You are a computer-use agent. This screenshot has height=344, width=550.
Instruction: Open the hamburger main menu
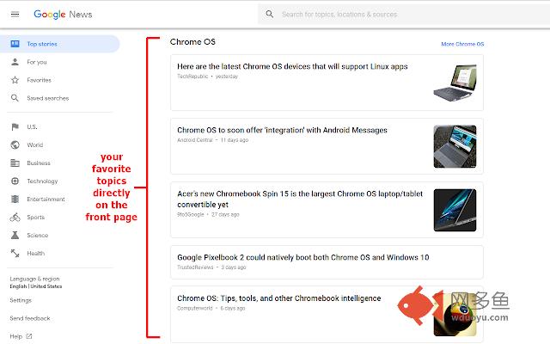point(15,15)
